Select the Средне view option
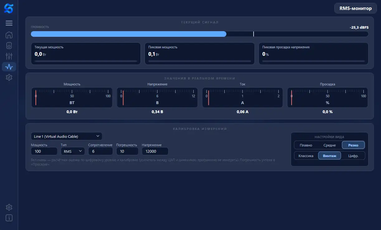 (330, 145)
